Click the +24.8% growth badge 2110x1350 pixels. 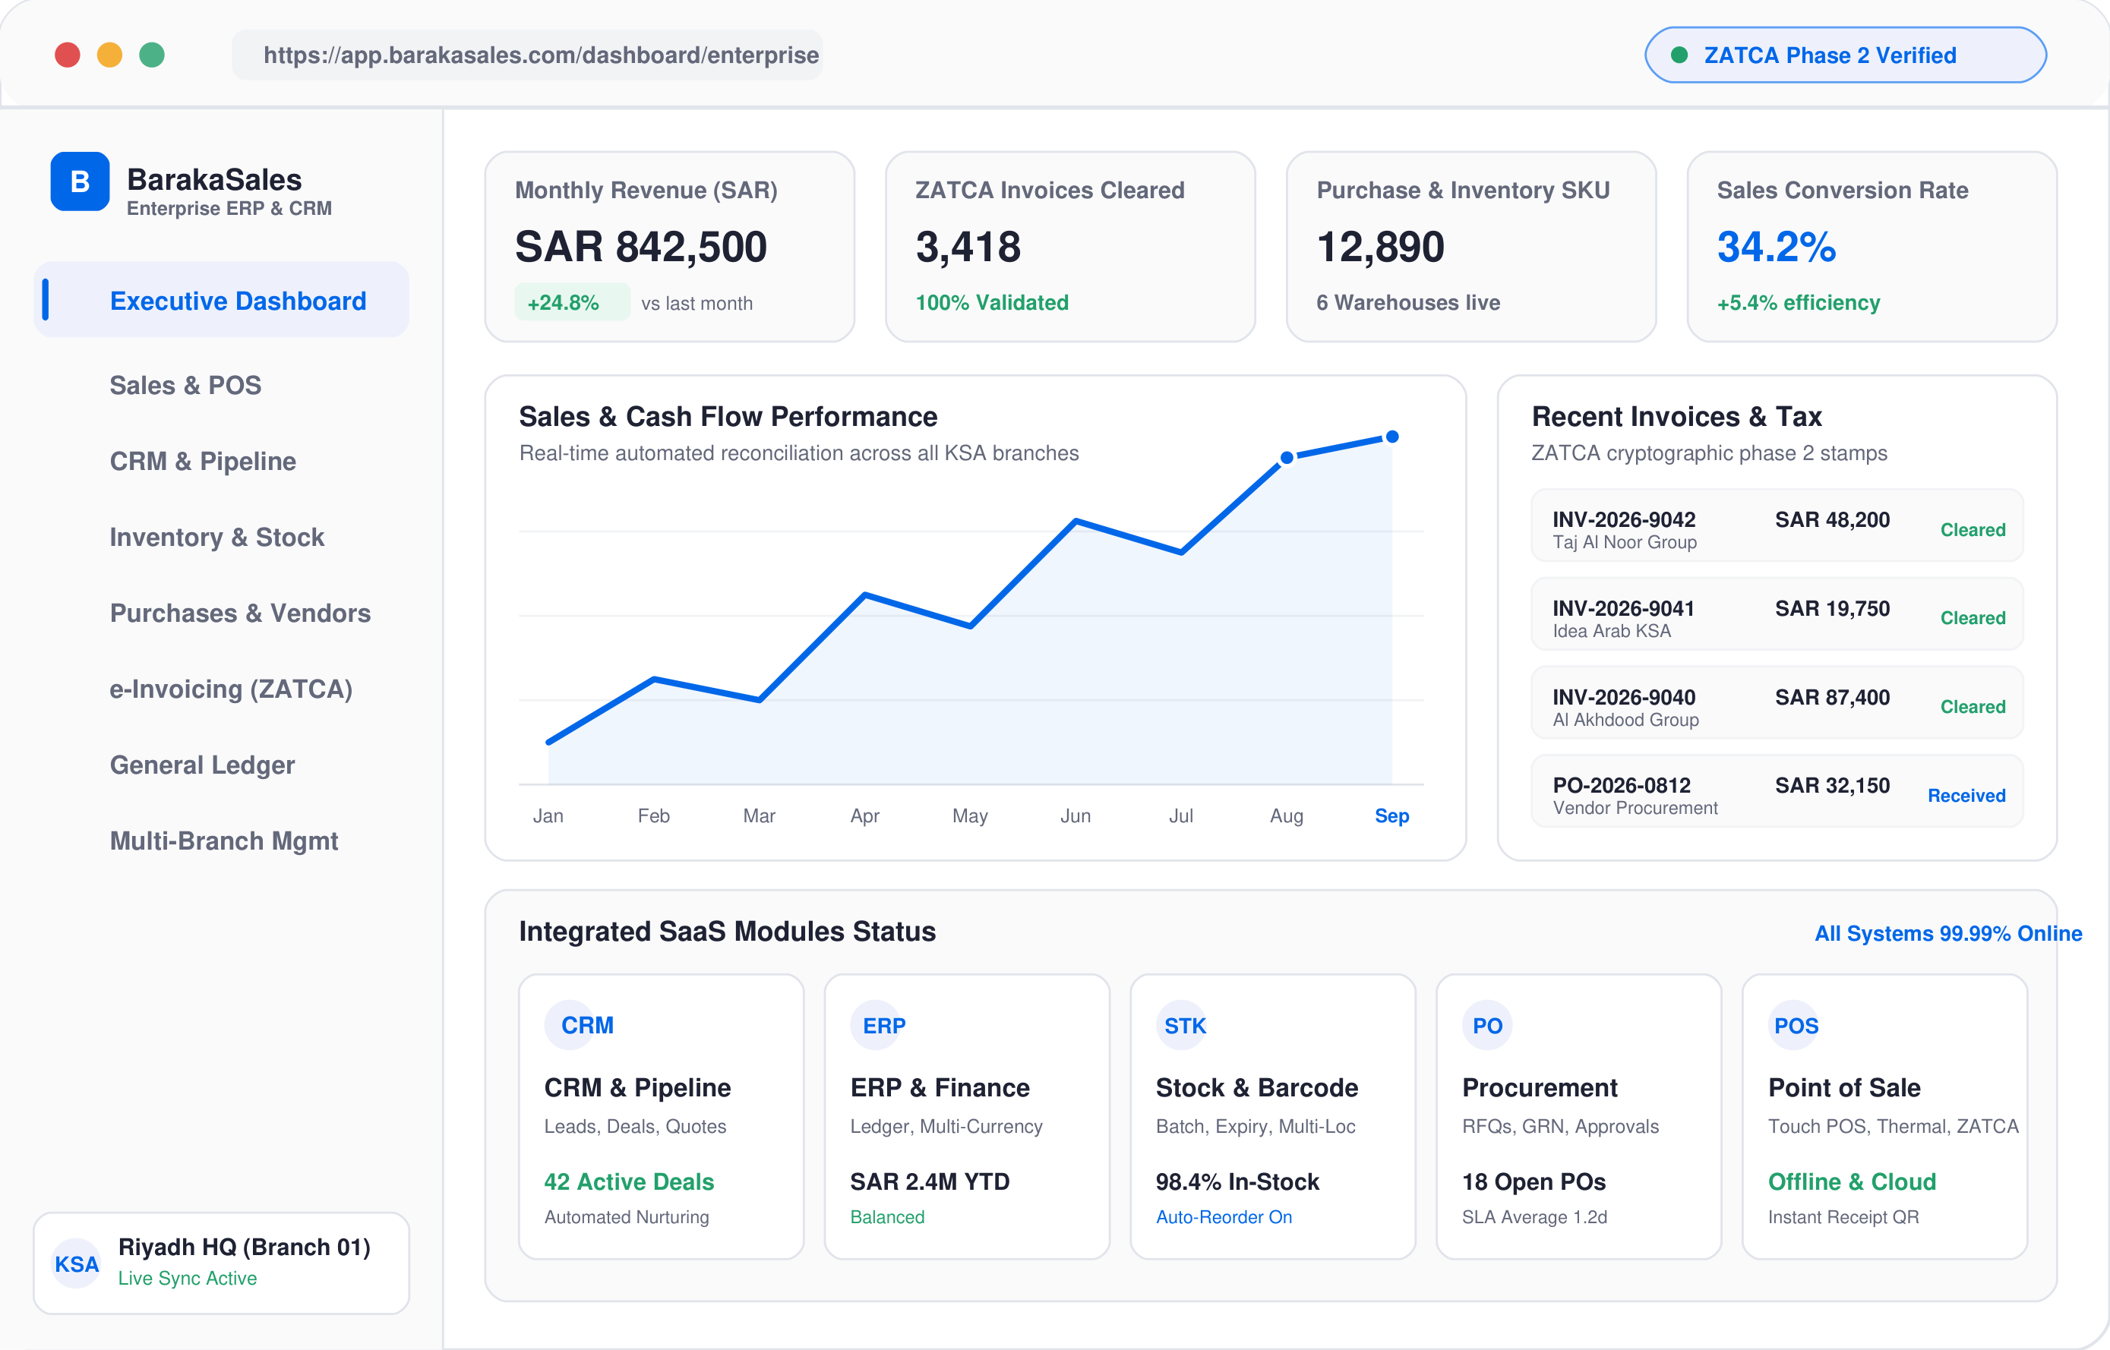point(572,302)
